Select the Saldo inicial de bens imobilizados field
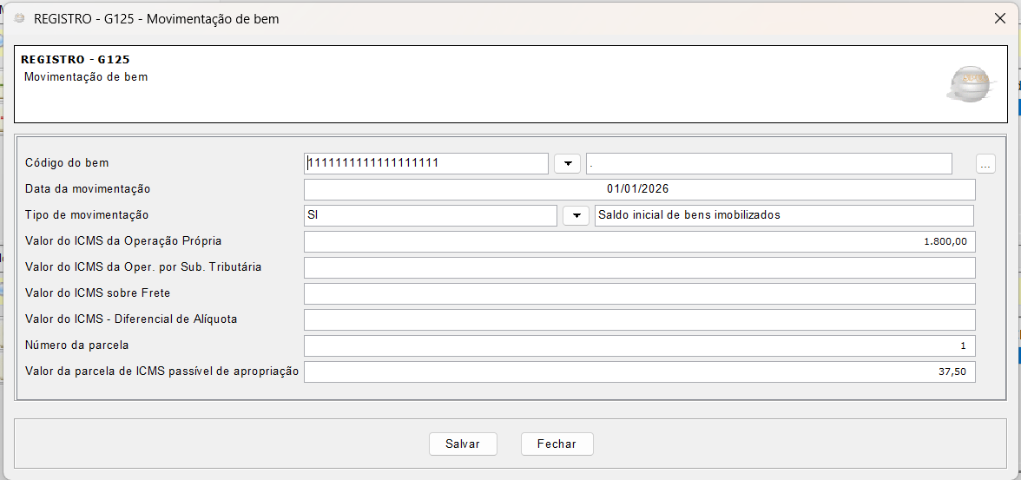This screenshot has width=1021, height=480. 784,215
